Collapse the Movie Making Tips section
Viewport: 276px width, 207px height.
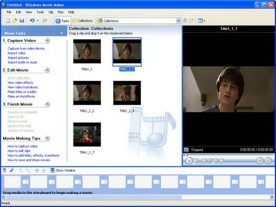tap(47, 138)
